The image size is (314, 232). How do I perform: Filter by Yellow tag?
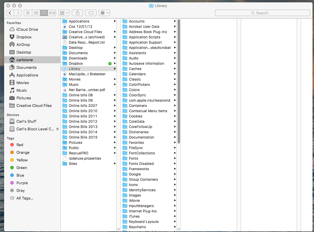pyautogui.click(x=32, y=160)
